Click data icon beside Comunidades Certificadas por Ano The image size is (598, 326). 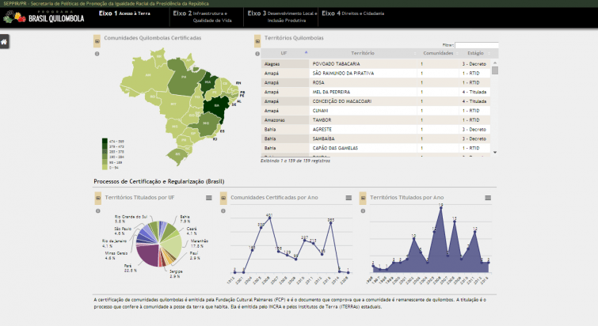coord(223,196)
